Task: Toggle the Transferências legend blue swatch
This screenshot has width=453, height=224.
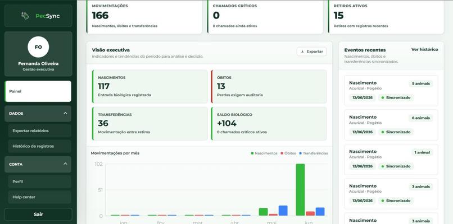Action: click(301, 153)
